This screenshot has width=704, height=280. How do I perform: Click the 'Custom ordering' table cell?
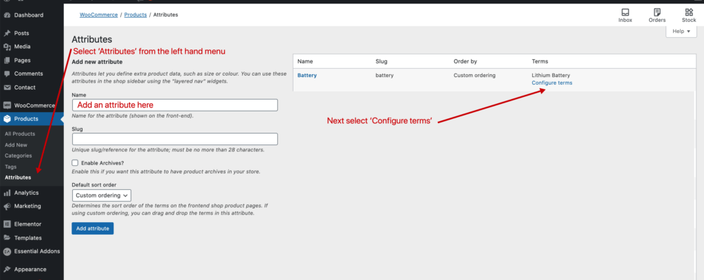tap(474, 76)
